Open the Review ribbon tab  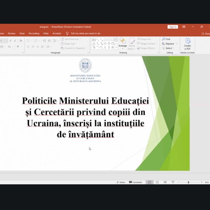coord(12,34)
